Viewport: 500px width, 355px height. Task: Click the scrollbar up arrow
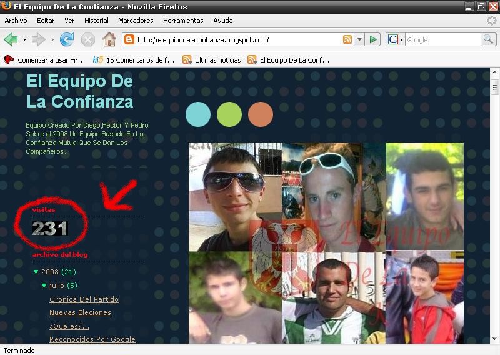click(x=494, y=72)
